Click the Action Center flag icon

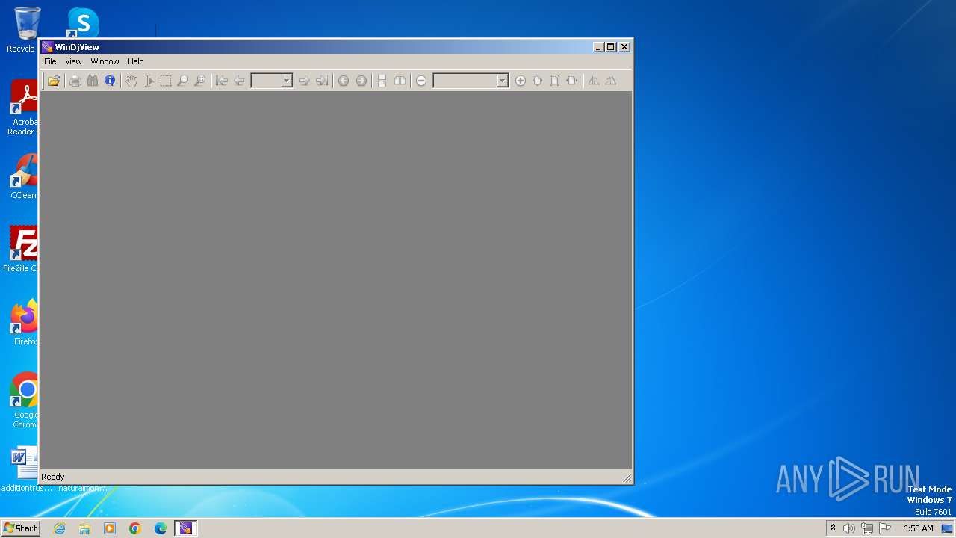coord(885,528)
